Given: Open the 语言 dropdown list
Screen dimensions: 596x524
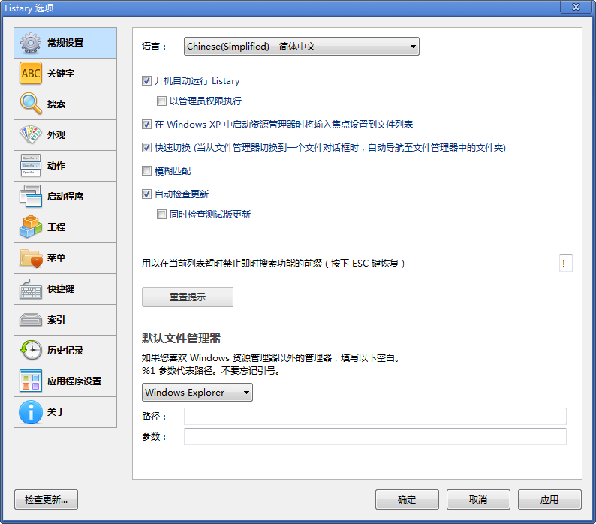Looking at the screenshot, I should coord(302,47).
